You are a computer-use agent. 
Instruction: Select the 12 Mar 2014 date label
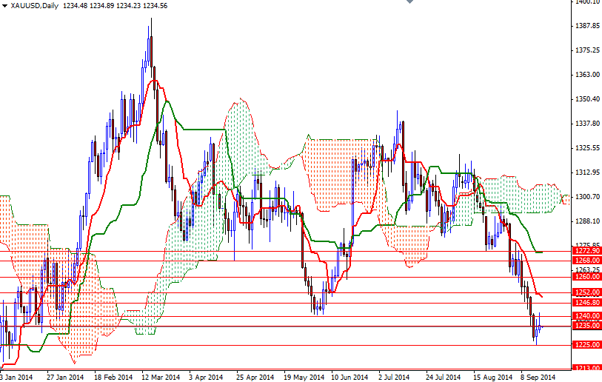[x=160, y=377]
